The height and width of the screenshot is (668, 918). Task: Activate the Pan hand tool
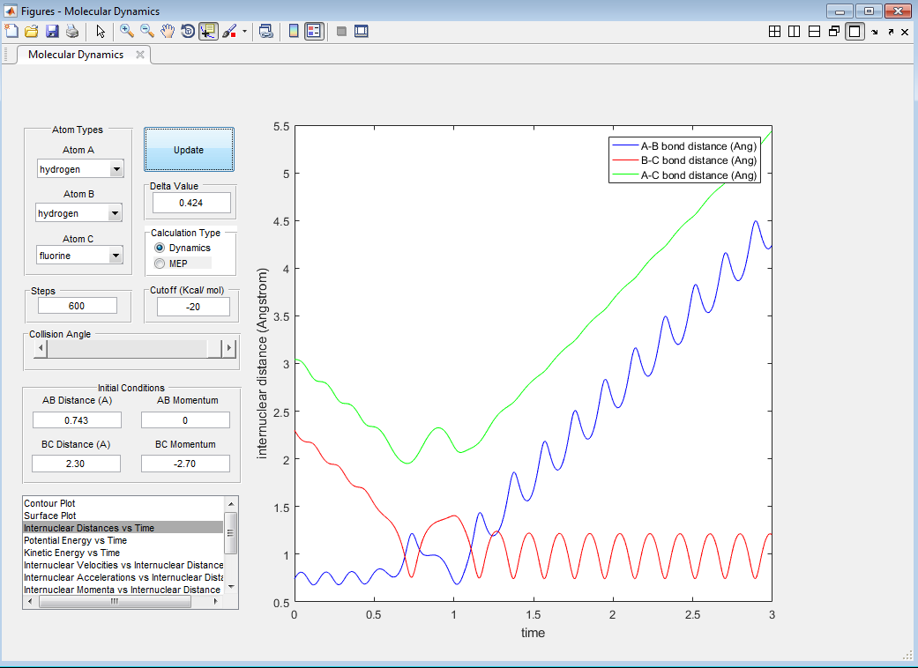(168, 32)
